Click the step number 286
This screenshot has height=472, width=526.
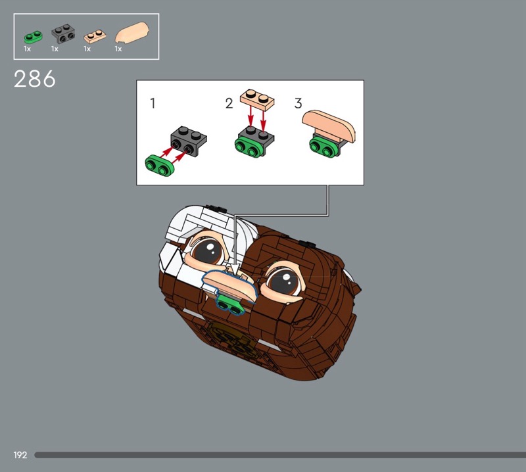[34, 80]
